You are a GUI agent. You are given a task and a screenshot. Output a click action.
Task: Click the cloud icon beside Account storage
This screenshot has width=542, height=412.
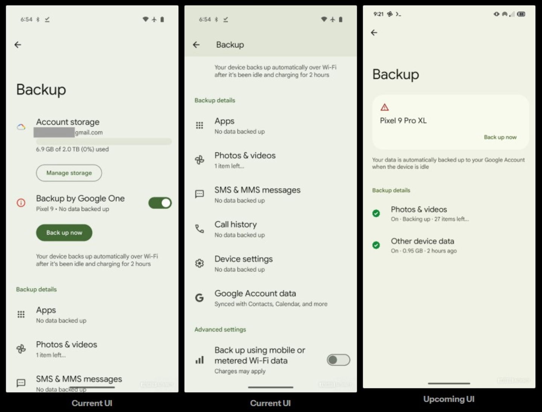point(21,127)
